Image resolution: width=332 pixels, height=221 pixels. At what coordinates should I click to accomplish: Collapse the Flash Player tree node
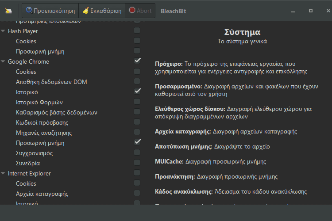(x=3, y=31)
